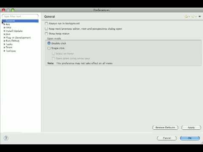Image resolution: width=203 pixels, height=152 pixels.
Task: Confirm preferences with the OK button
Action: (x=190, y=138)
